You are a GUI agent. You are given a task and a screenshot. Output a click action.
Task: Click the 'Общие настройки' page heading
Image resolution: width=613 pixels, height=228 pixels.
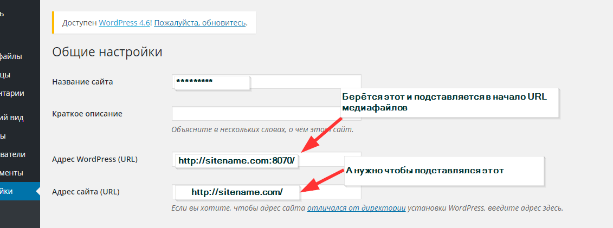[107, 52]
